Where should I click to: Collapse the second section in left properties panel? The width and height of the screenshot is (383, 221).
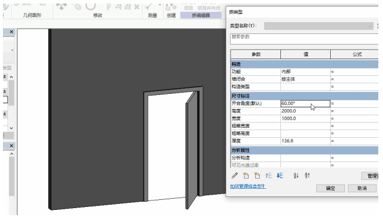(x=5, y=91)
